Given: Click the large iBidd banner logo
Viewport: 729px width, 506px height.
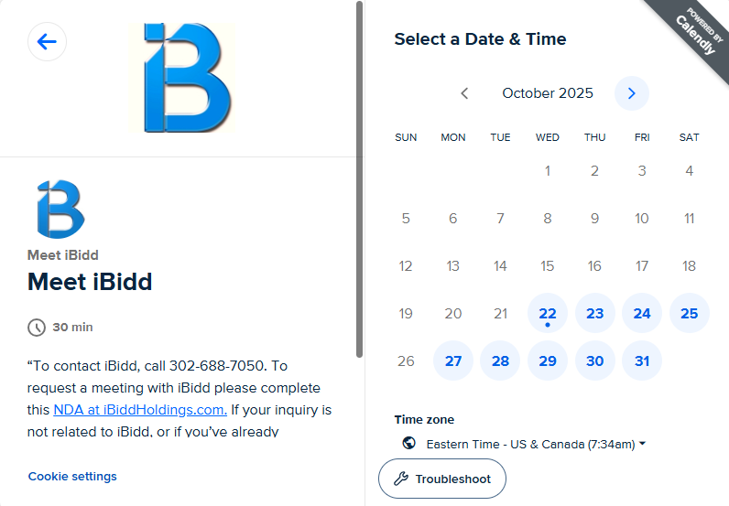Looking at the screenshot, I should pyautogui.click(x=188, y=79).
